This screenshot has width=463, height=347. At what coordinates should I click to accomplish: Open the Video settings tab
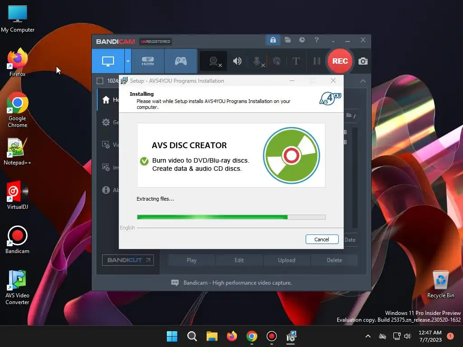pos(108,145)
